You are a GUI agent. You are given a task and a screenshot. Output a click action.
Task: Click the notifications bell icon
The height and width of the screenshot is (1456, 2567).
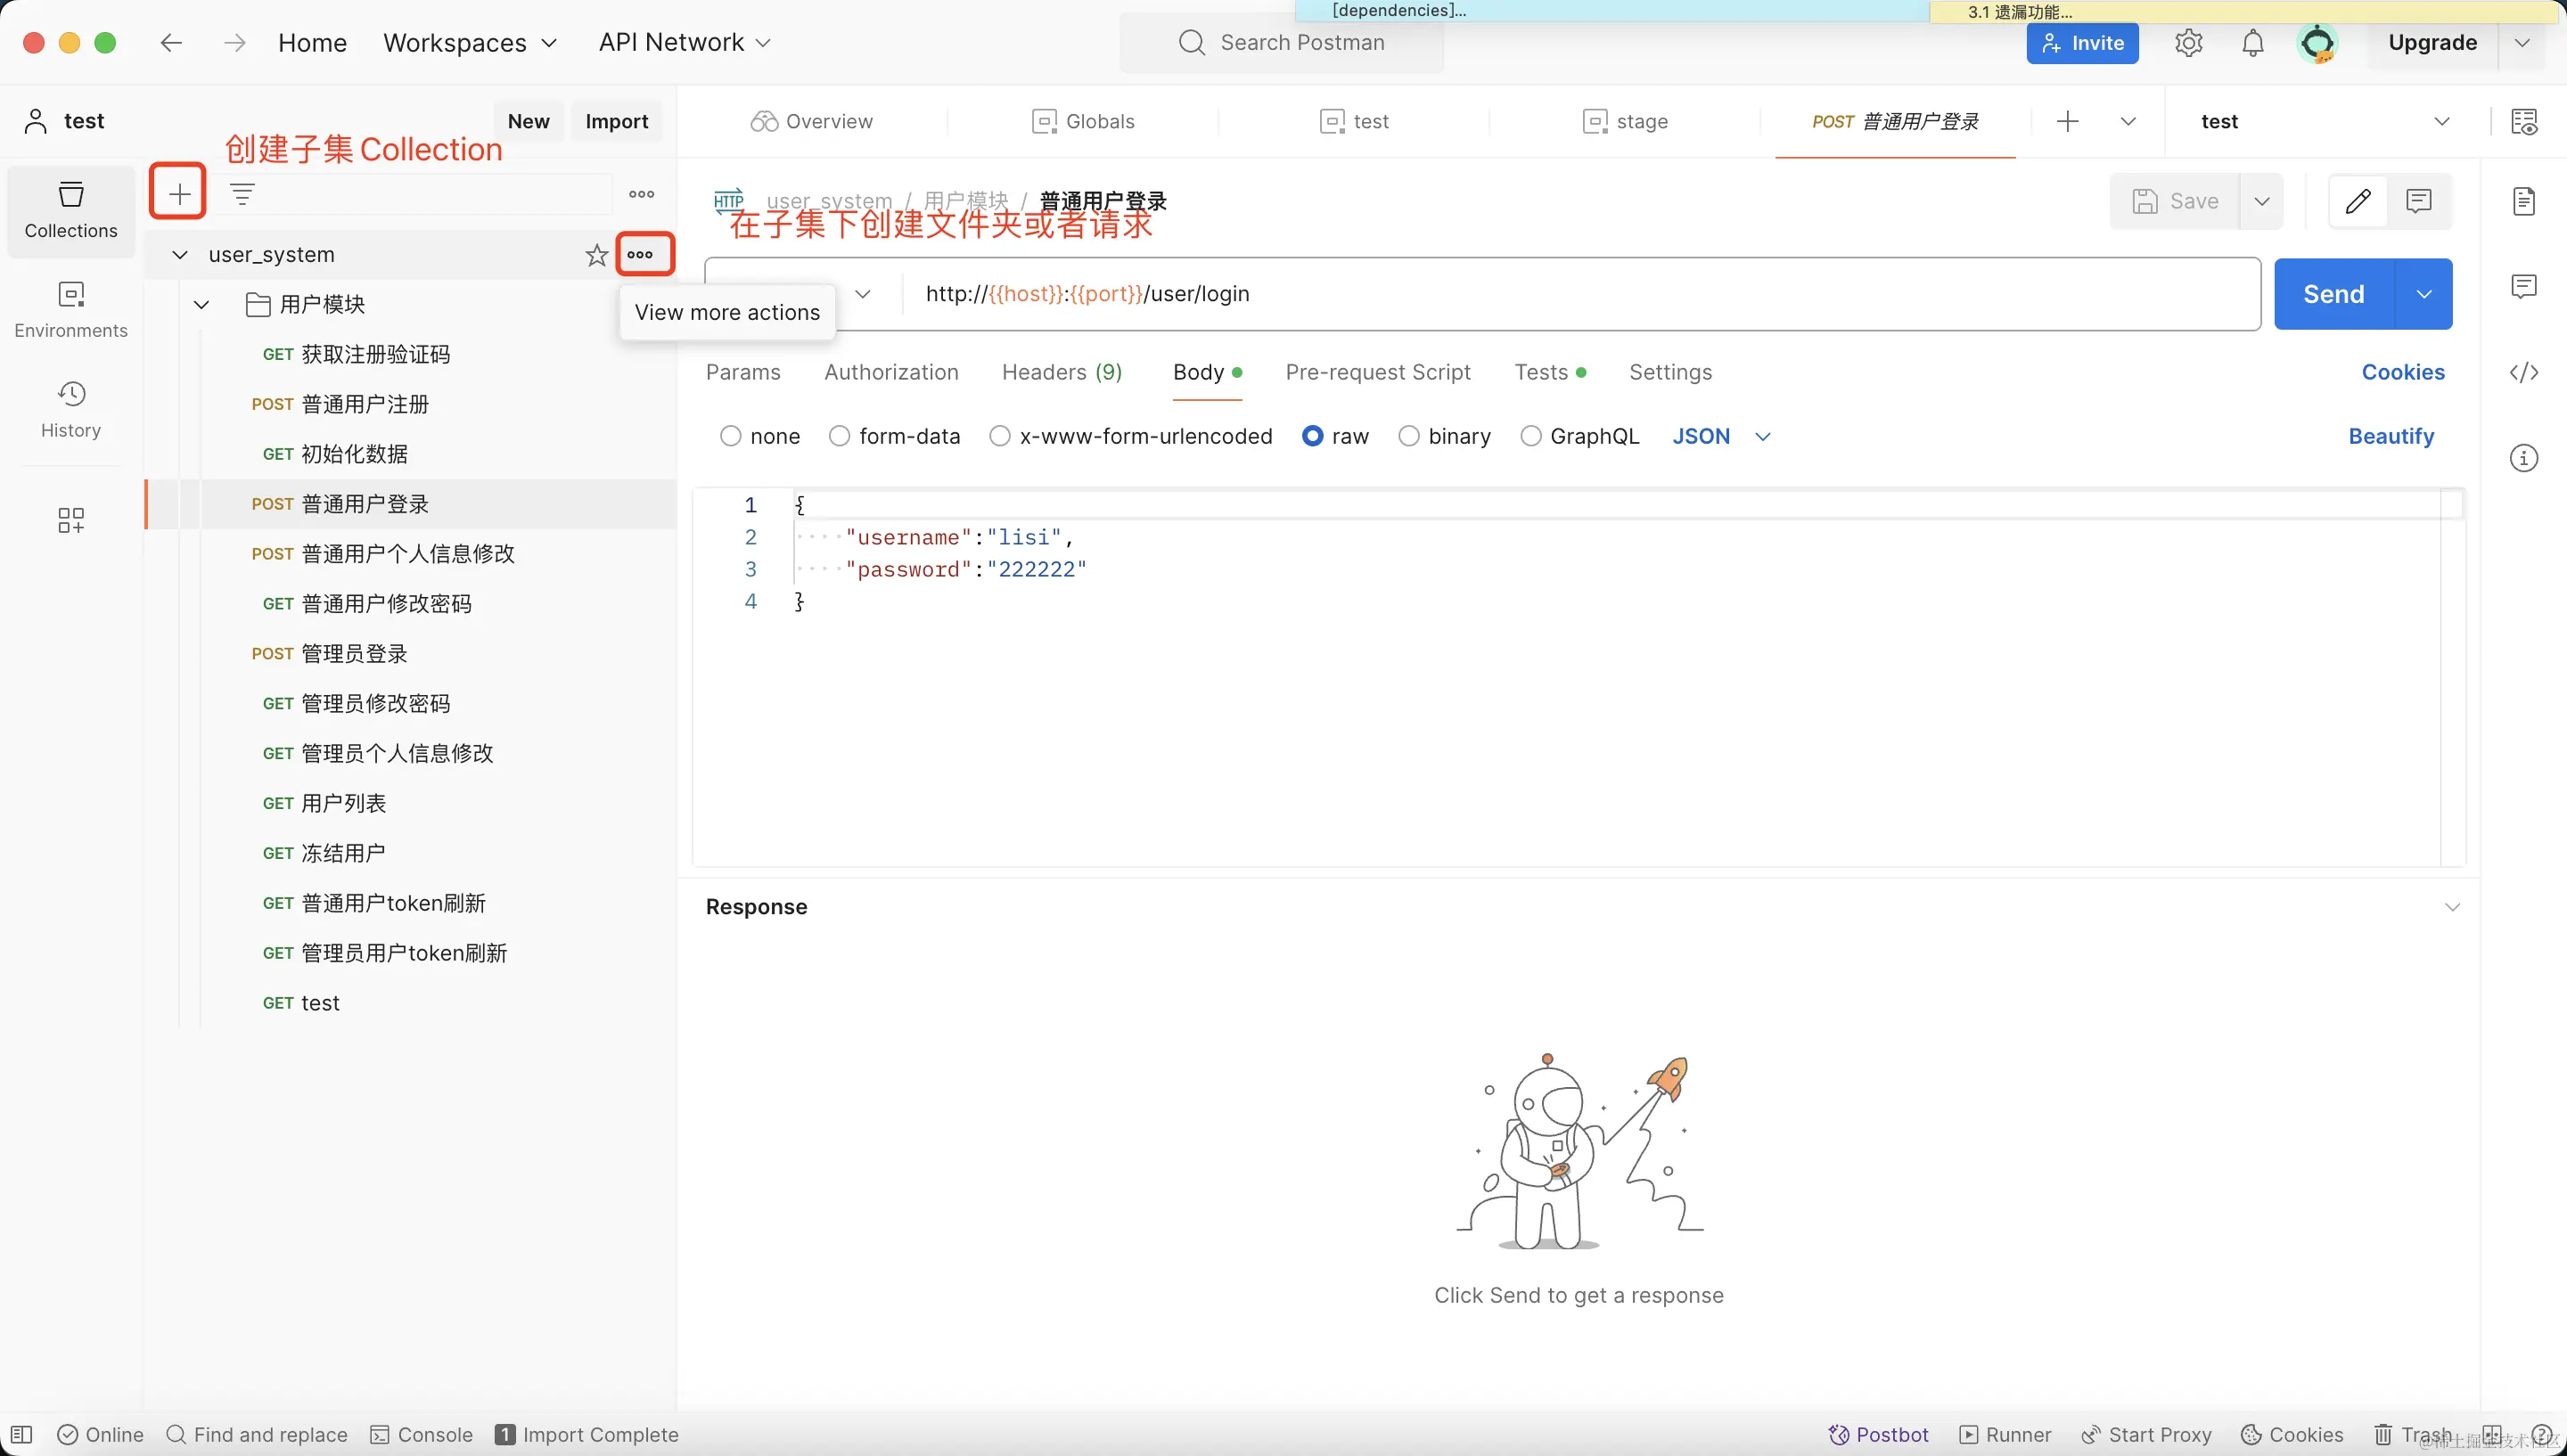coord(2252,43)
